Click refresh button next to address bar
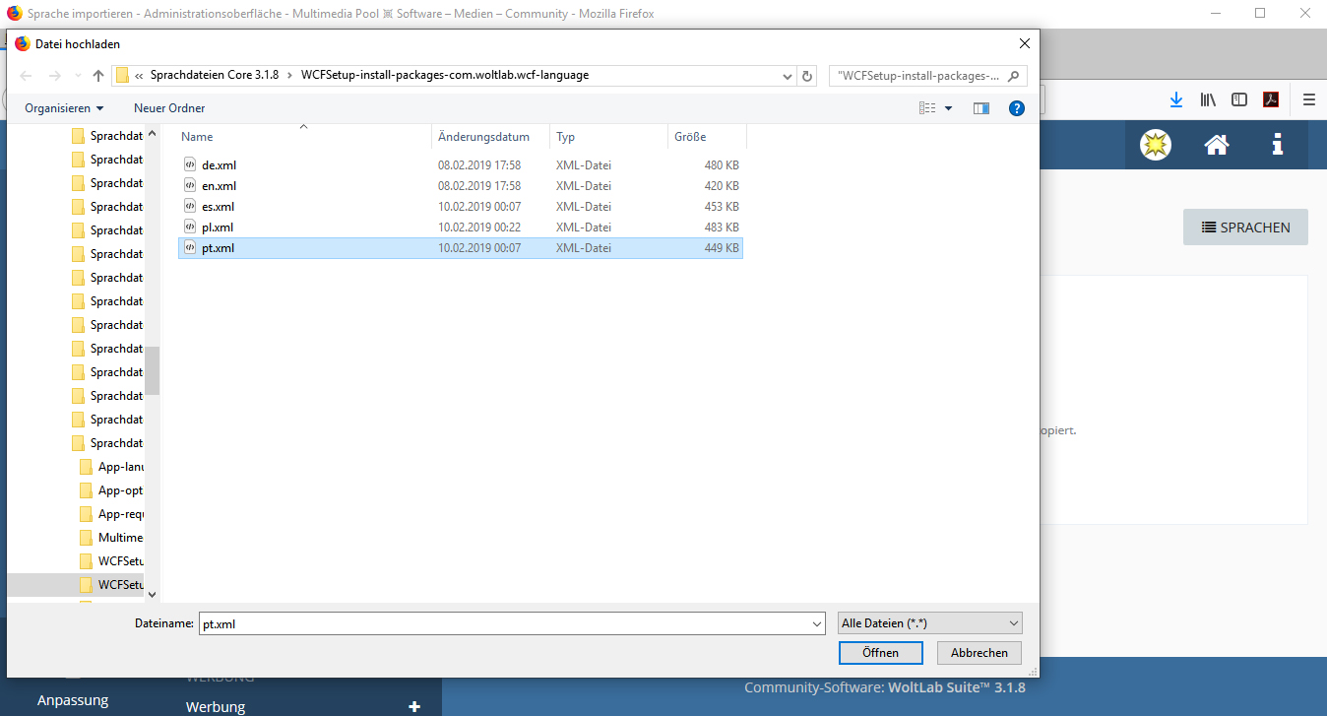1327x716 pixels. [x=808, y=76]
